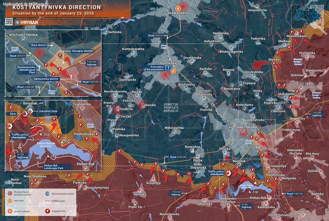
Task: Click the 'Druzhkivka' town label
Action: [x=168, y=63]
